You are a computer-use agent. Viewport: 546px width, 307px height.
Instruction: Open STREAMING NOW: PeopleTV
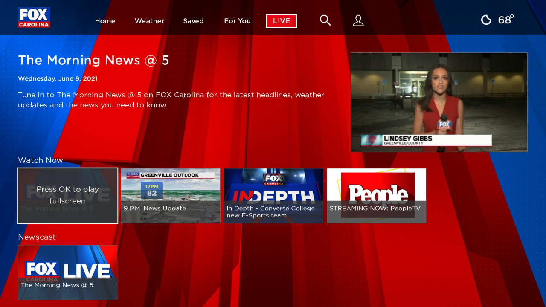coord(376,195)
